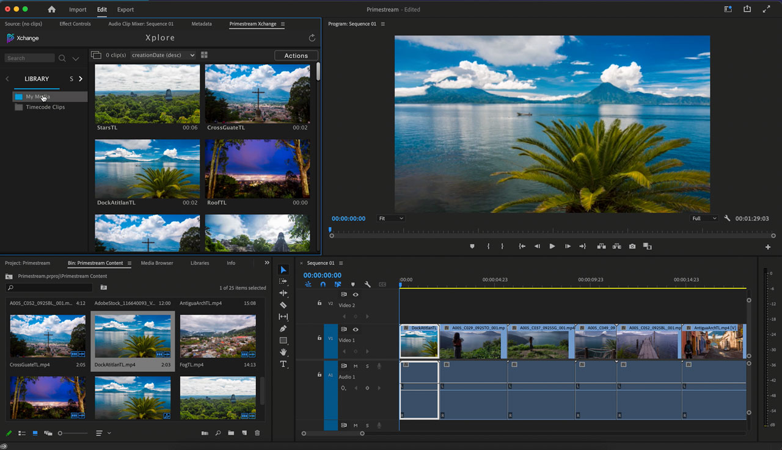Open the Timecode Clips folder
Screen dimensions: 782x450
click(45, 107)
